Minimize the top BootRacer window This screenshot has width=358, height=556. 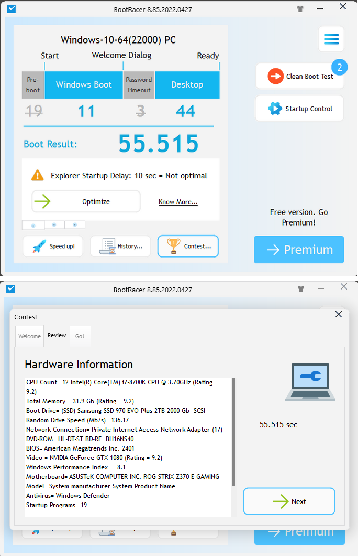320,8
